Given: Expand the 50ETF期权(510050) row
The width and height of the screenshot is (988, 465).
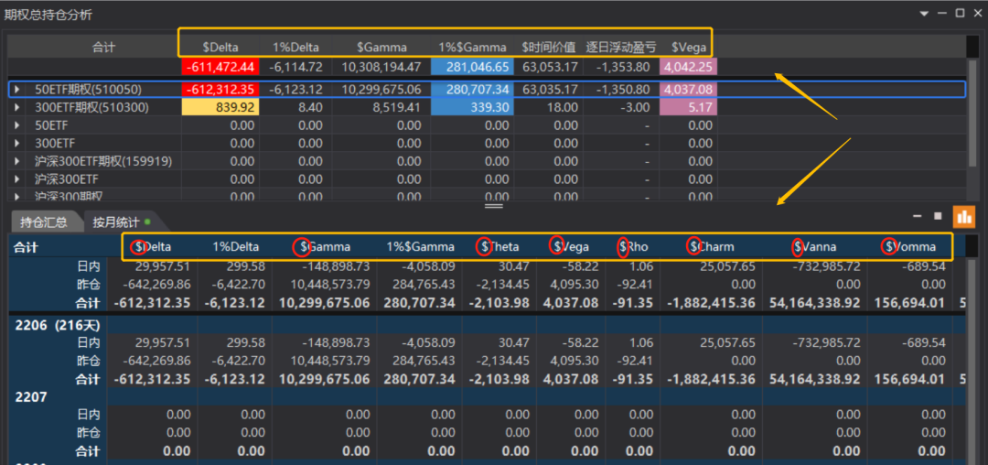Looking at the screenshot, I should click(16, 90).
